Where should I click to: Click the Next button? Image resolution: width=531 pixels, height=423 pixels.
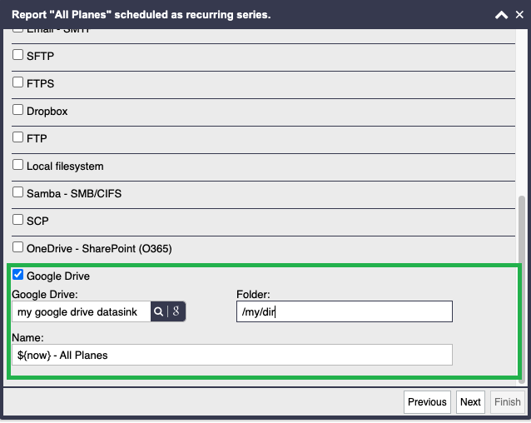pos(470,402)
